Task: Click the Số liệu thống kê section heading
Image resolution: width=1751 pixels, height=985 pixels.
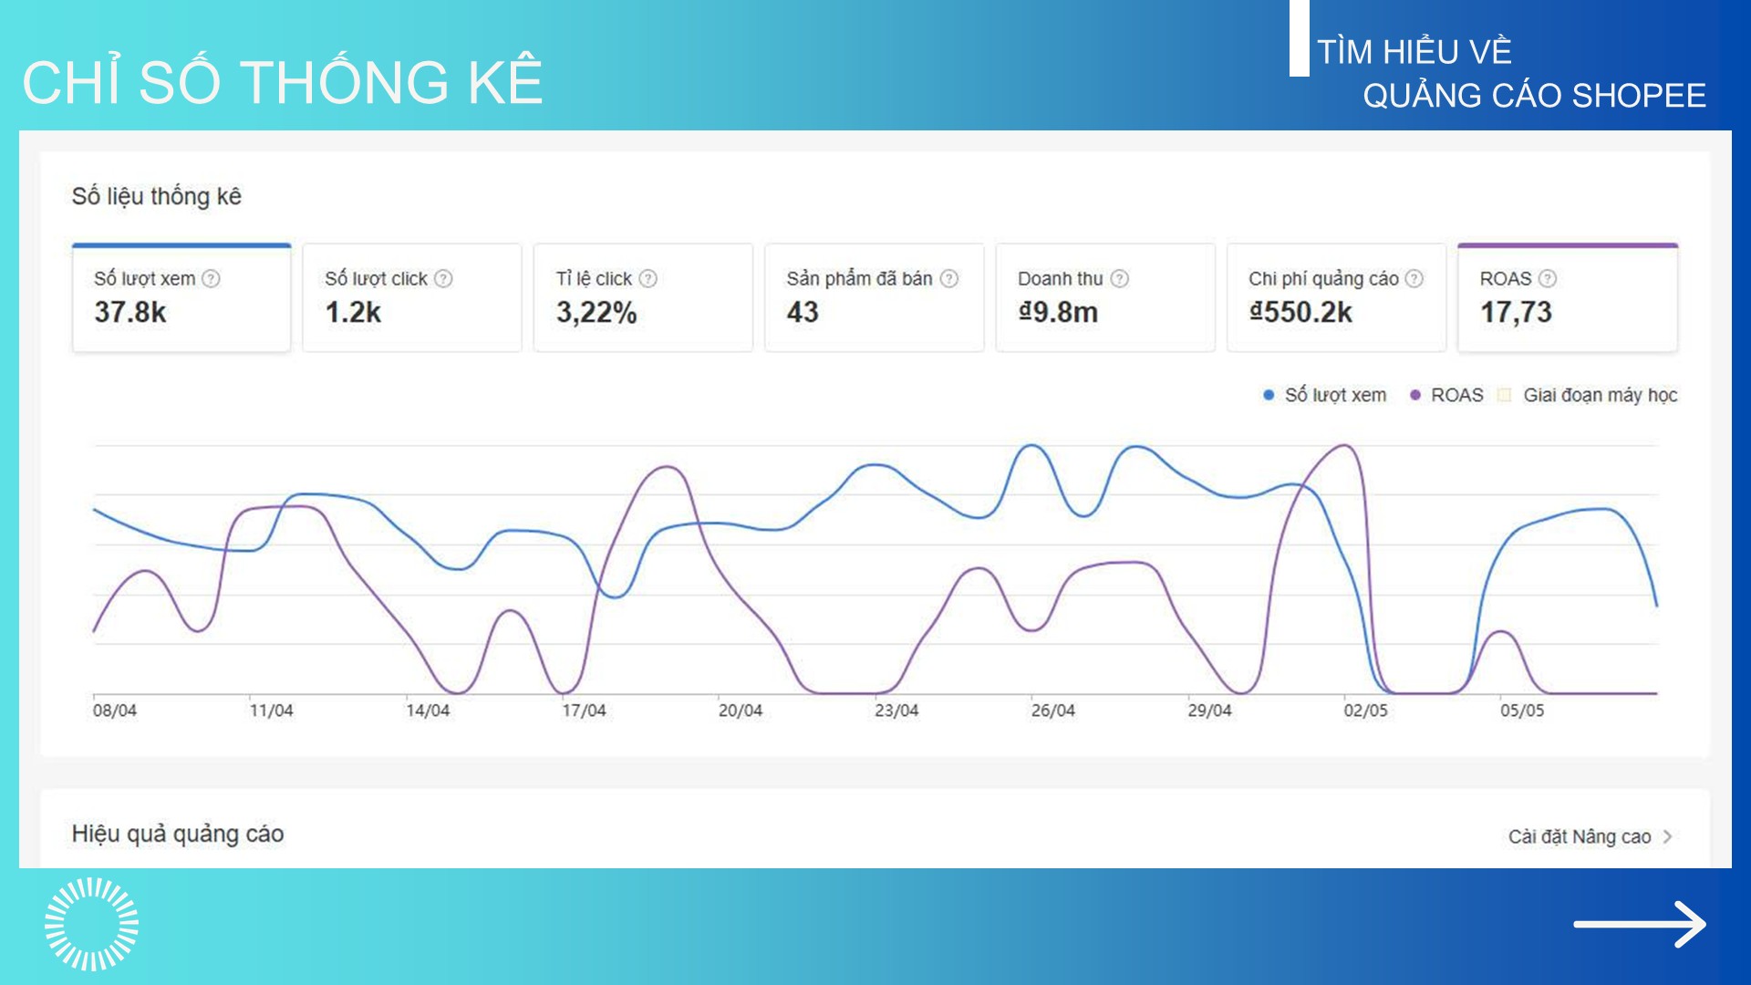Action: (157, 196)
